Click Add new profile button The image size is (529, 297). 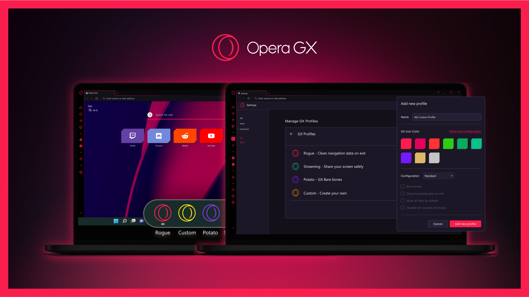click(465, 224)
